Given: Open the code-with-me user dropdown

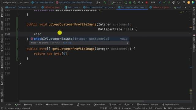Looking at the screenshot, I should pos(98,2).
